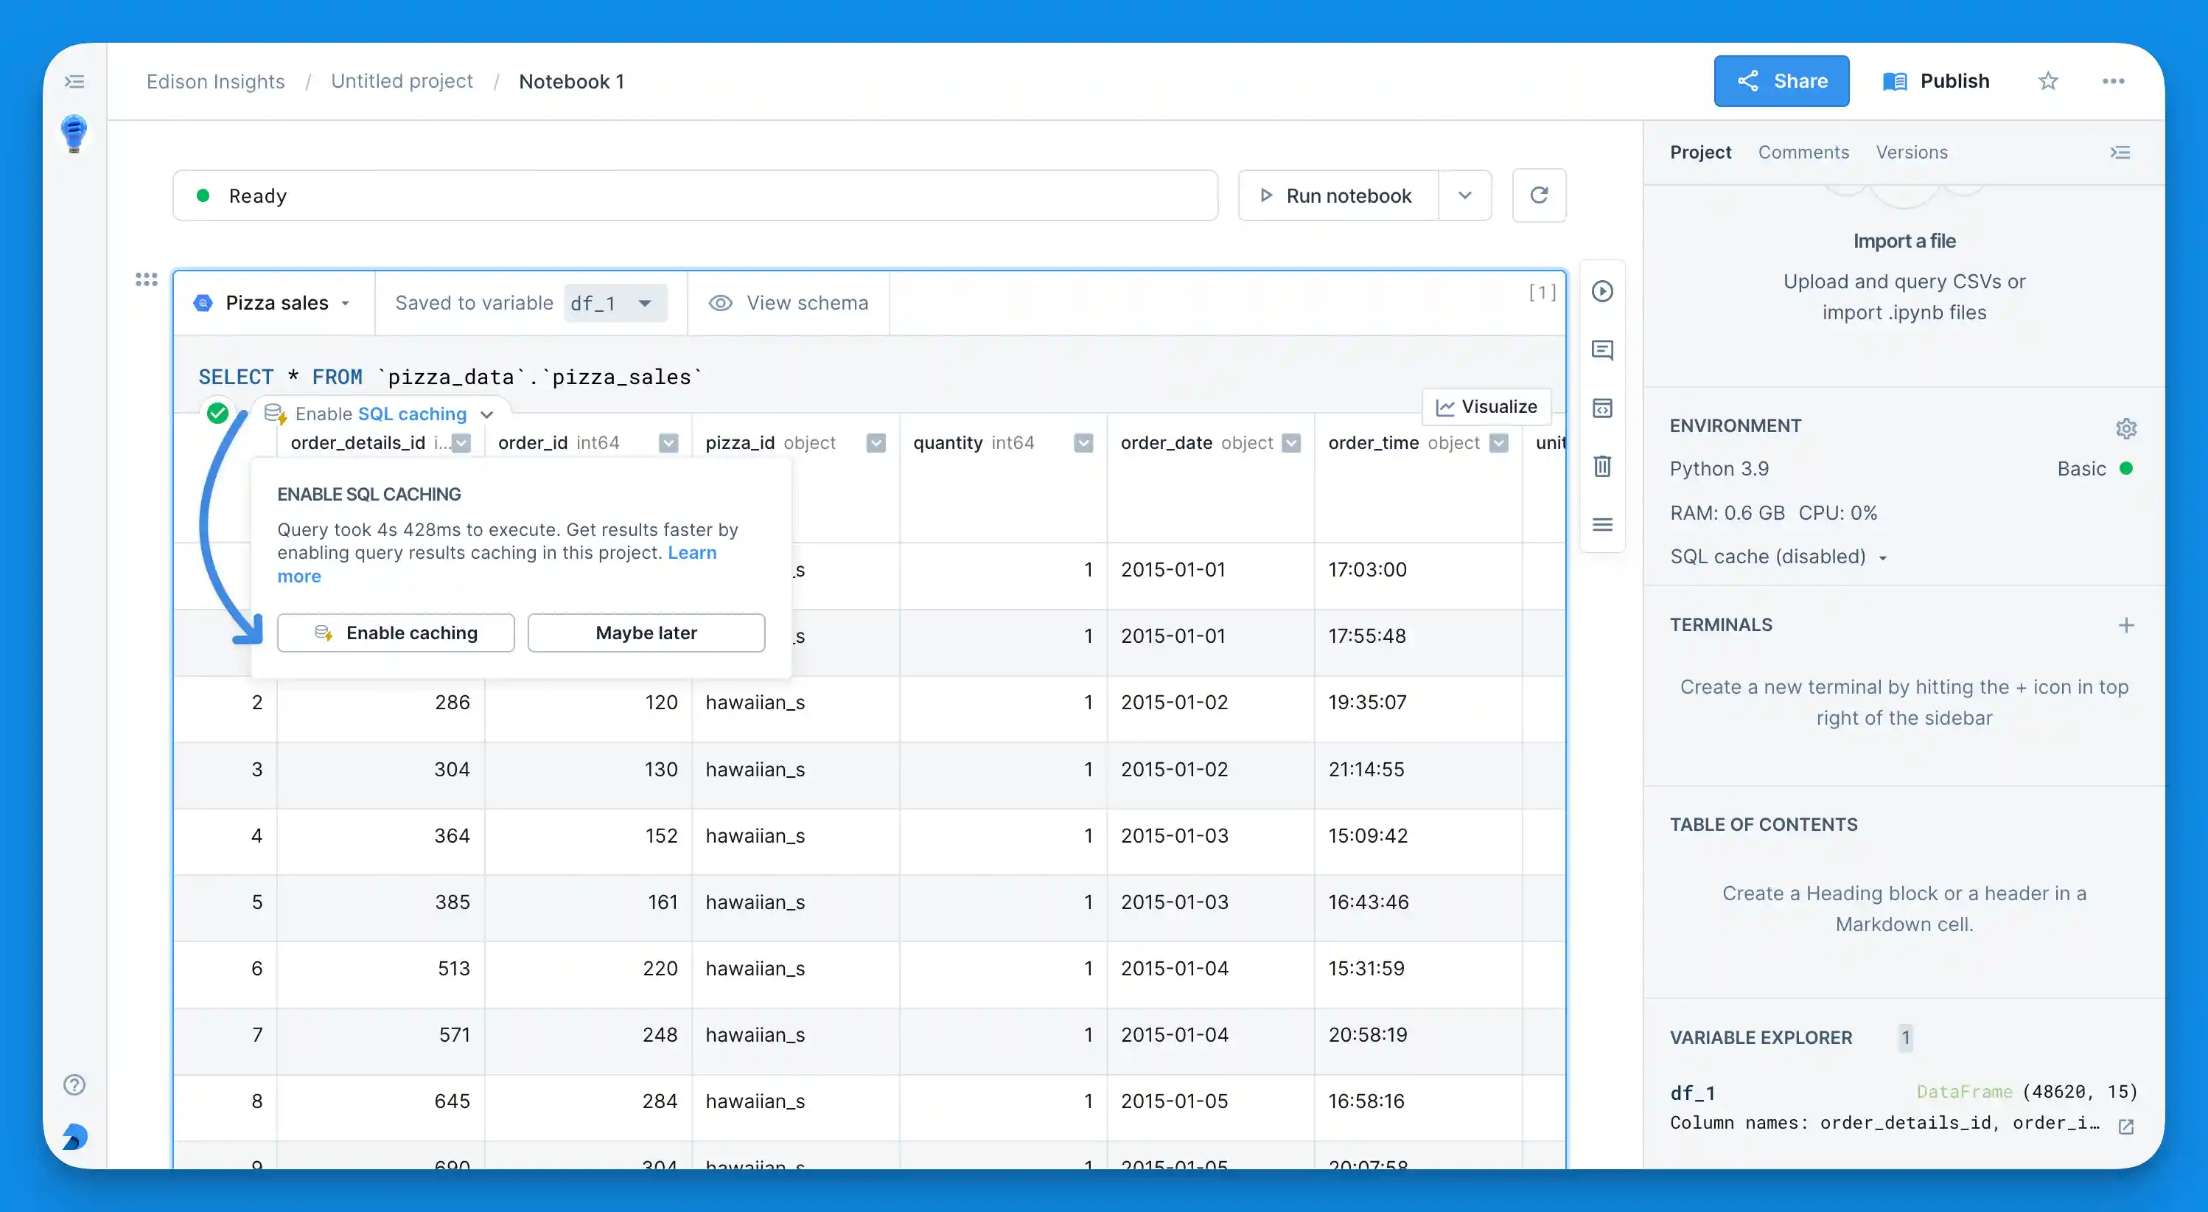Open order_id column dropdown menu
2208x1212 pixels.
(x=668, y=443)
